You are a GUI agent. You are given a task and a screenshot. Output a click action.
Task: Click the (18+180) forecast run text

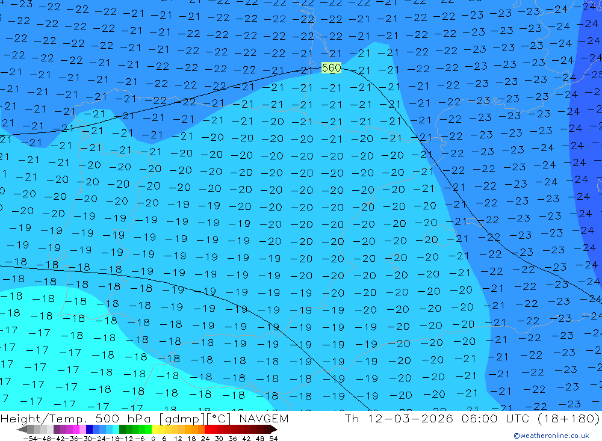click(568, 418)
